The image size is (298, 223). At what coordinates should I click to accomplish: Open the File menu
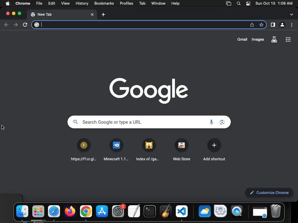pos(39,3)
